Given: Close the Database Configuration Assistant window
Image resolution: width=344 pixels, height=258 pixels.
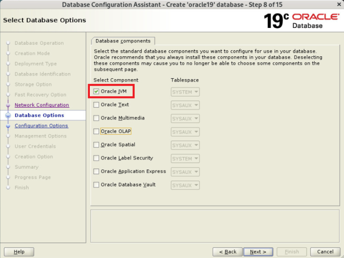Looking at the screenshot, I should coord(339,4).
